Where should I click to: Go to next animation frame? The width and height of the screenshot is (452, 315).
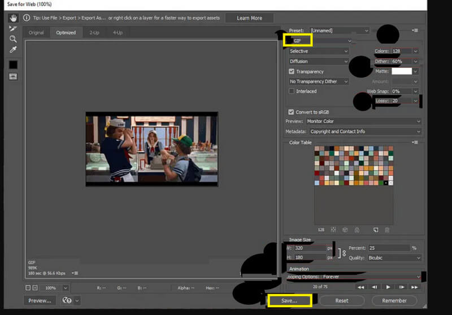[x=402, y=287]
